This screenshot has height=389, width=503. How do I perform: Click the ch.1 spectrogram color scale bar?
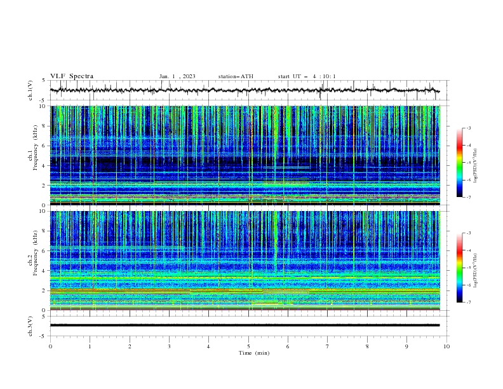459,163
